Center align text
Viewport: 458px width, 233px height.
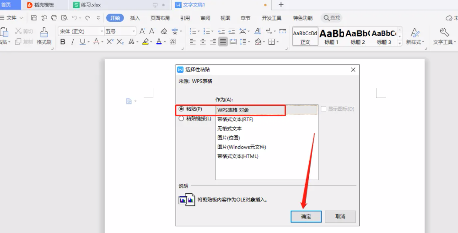tap(203, 42)
